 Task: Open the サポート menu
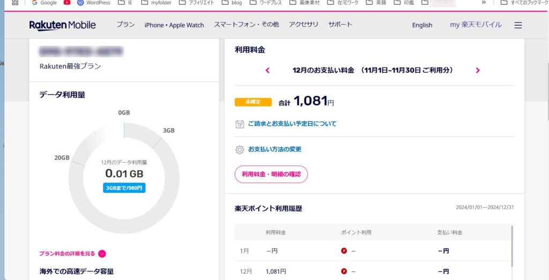point(340,25)
